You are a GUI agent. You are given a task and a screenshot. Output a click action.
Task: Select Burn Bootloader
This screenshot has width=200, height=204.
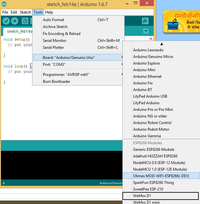pyautogui.click(x=78, y=82)
